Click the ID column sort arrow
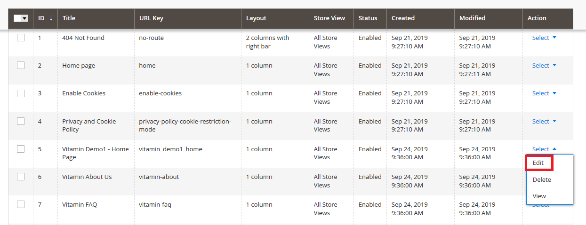The height and width of the screenshot is (225, 586). click(x=50, y=18)
